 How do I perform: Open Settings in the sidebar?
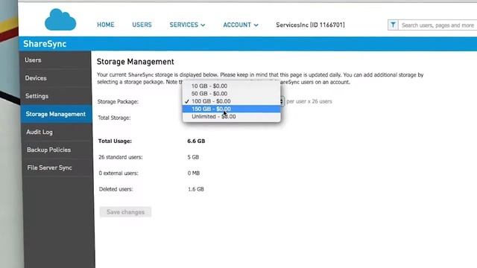57,96
